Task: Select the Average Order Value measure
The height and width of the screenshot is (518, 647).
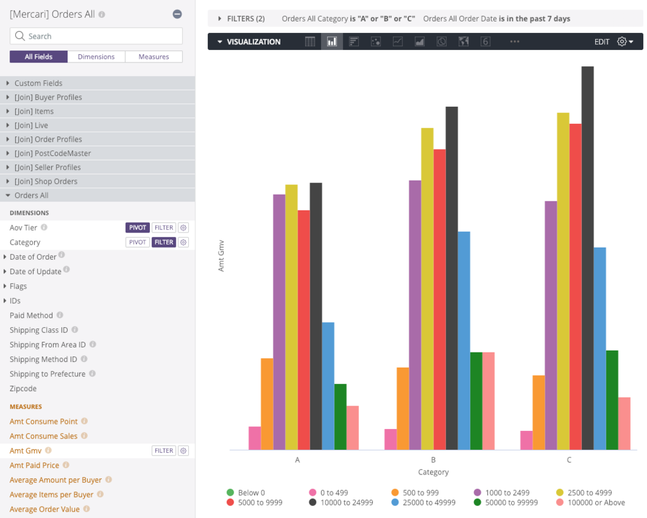Action: [45, 509]
